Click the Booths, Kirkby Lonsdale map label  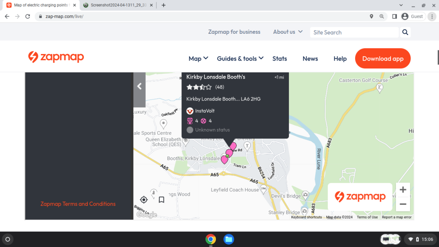(194, 159)
